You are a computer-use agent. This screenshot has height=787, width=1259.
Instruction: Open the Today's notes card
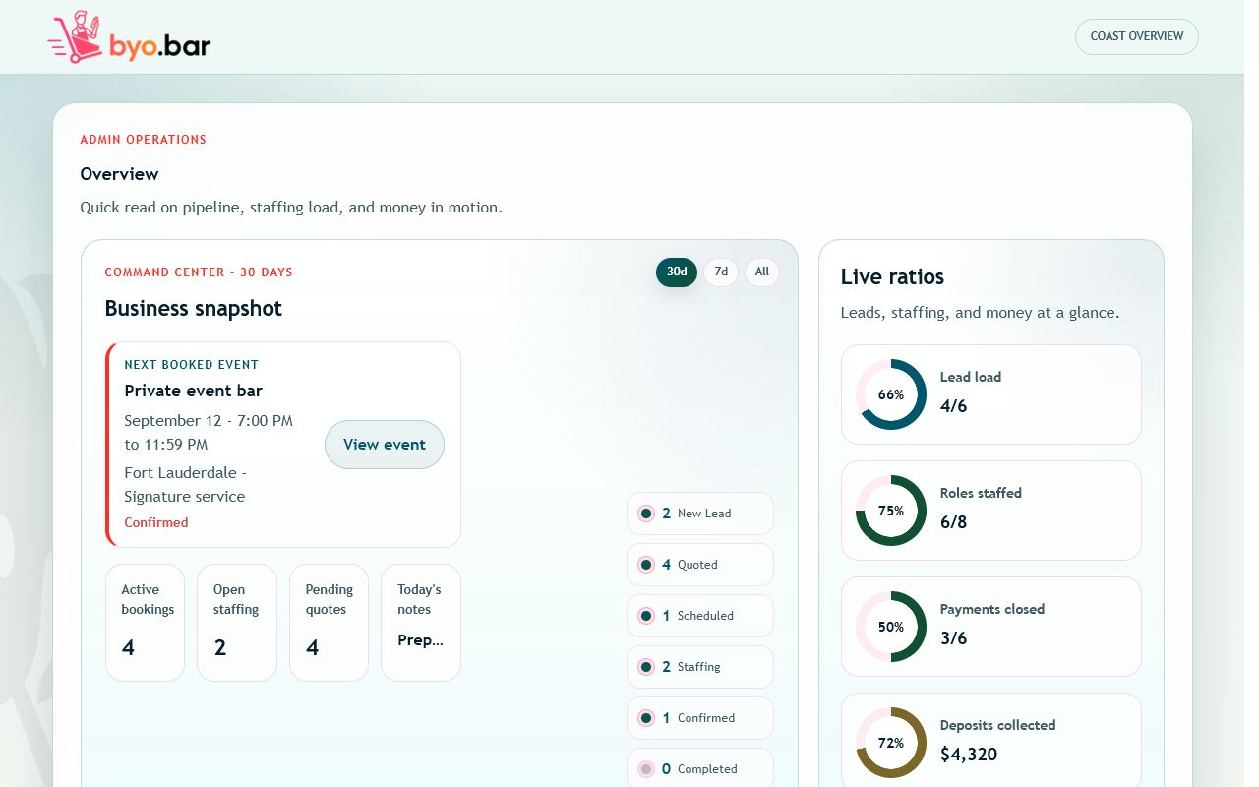(x=421, y=623)
